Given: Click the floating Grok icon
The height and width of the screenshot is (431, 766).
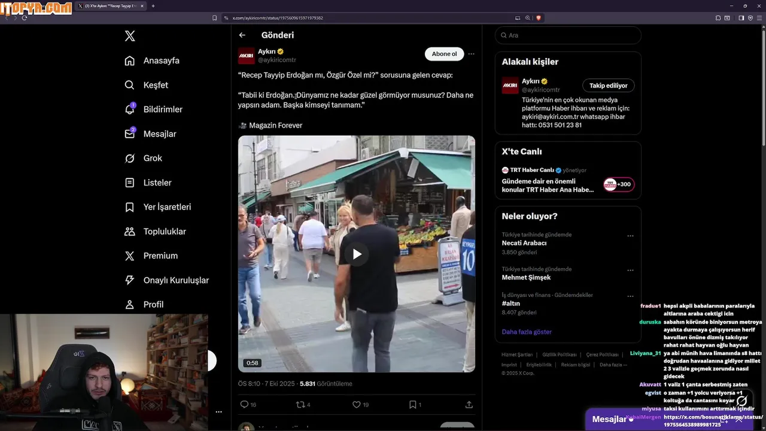Looking at the screenshot, I should coord(742,400).
